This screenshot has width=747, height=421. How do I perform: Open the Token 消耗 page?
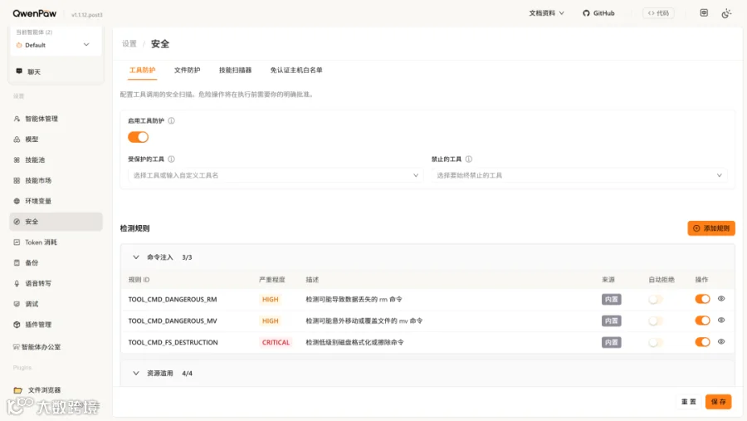56,242
